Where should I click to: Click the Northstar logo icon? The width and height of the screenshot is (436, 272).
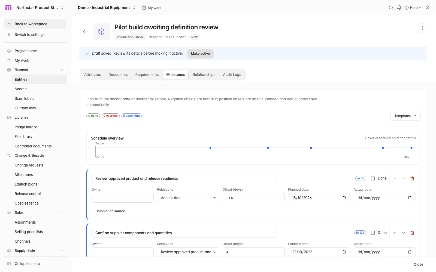pos(8,8)
